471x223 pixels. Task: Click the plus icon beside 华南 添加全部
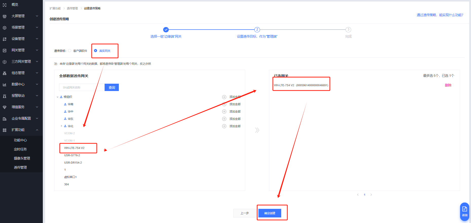pyautogui.click(x=224, y=104)
